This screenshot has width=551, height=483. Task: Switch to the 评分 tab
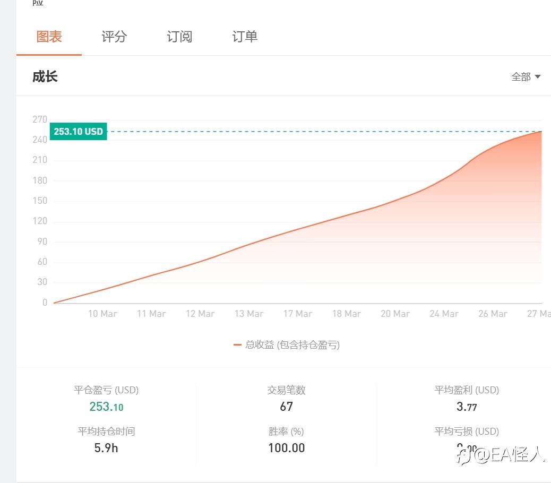[114, 36]
